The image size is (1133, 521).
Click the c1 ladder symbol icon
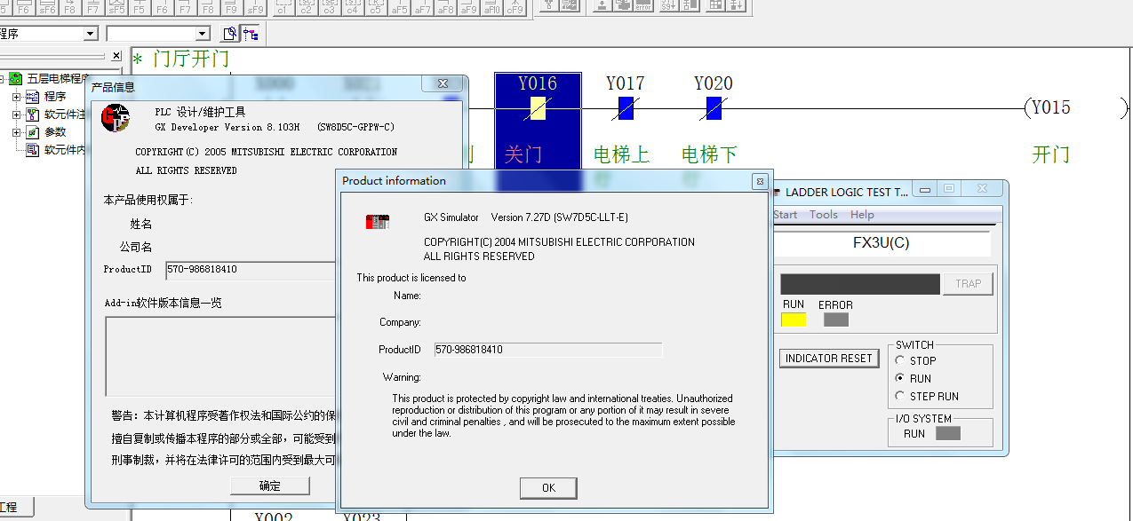(283, 8)
